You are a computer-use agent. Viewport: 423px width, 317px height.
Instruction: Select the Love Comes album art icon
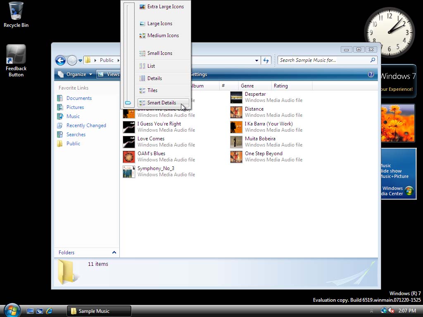pos(129,142)
